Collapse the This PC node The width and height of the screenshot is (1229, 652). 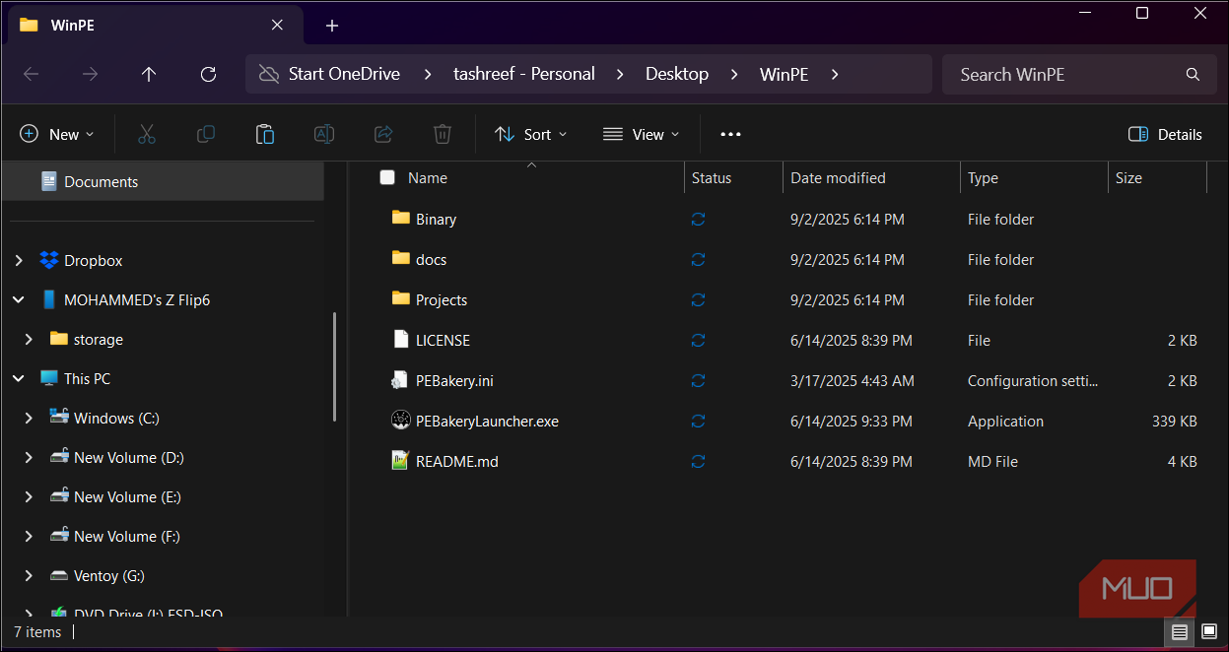19,378
